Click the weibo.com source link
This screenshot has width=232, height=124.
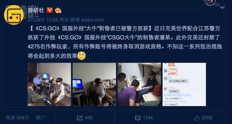(x=92, y=20)
